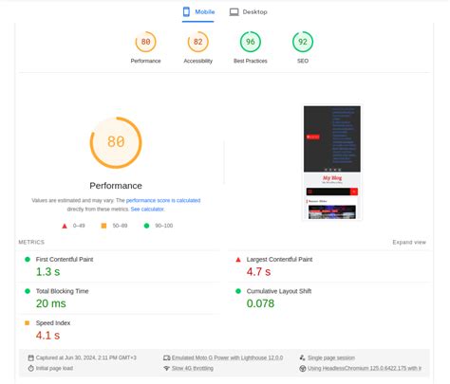Click the Mobile phone icon
The width and height of the screenshot is (450, 384).
tap(186, 11)
